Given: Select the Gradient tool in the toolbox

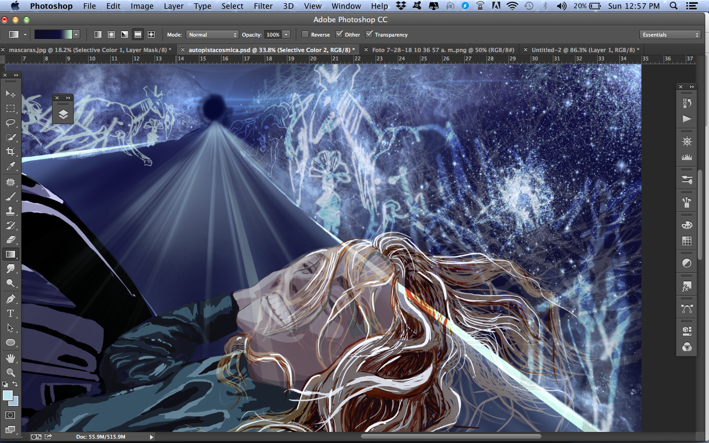Looking at the screenshot, I should click(x=11, y=254).
